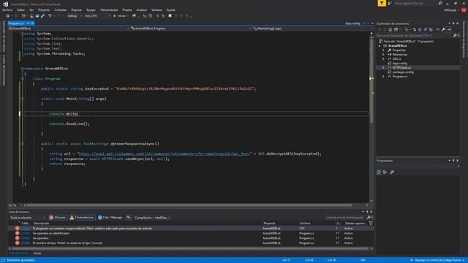The image size is (468, 263).
Task: Open the Toda la solución scope dropdown
Action: (28, 218)
